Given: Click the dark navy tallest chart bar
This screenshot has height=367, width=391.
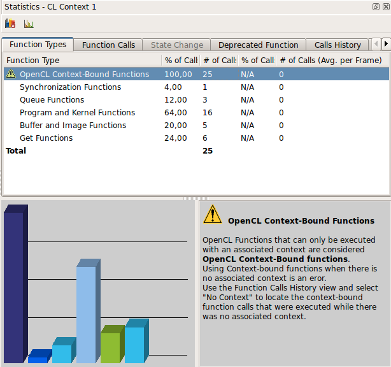Looking at the screenshot, I should coord(15,284).
